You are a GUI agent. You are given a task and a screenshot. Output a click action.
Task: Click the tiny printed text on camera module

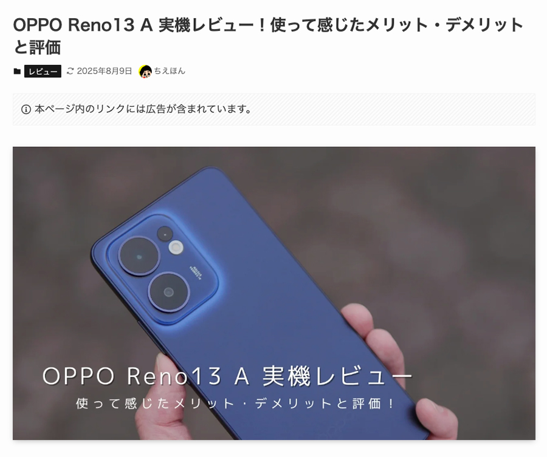pos(196,272)
